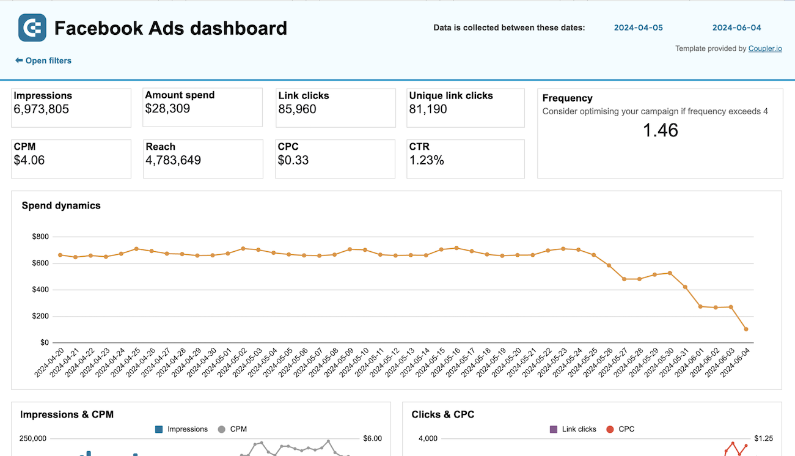Open the start date picker showing 2024-04-05
Screen dimensions: 795x456
[639, 28]
